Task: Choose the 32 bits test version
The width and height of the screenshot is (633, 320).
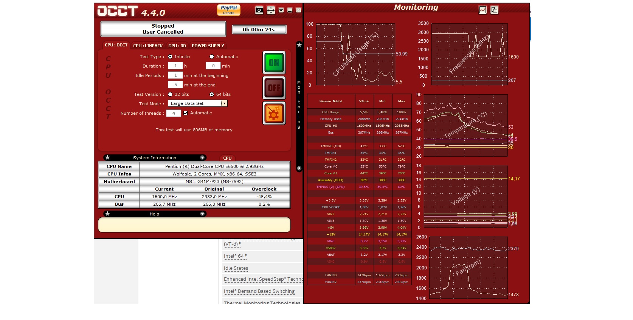Action: 170,94
